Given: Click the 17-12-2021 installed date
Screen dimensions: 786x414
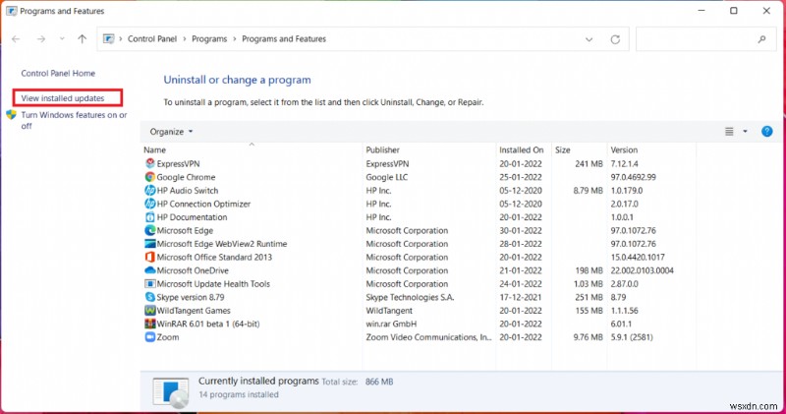Looking at the screenshot, I should point(521,297).
